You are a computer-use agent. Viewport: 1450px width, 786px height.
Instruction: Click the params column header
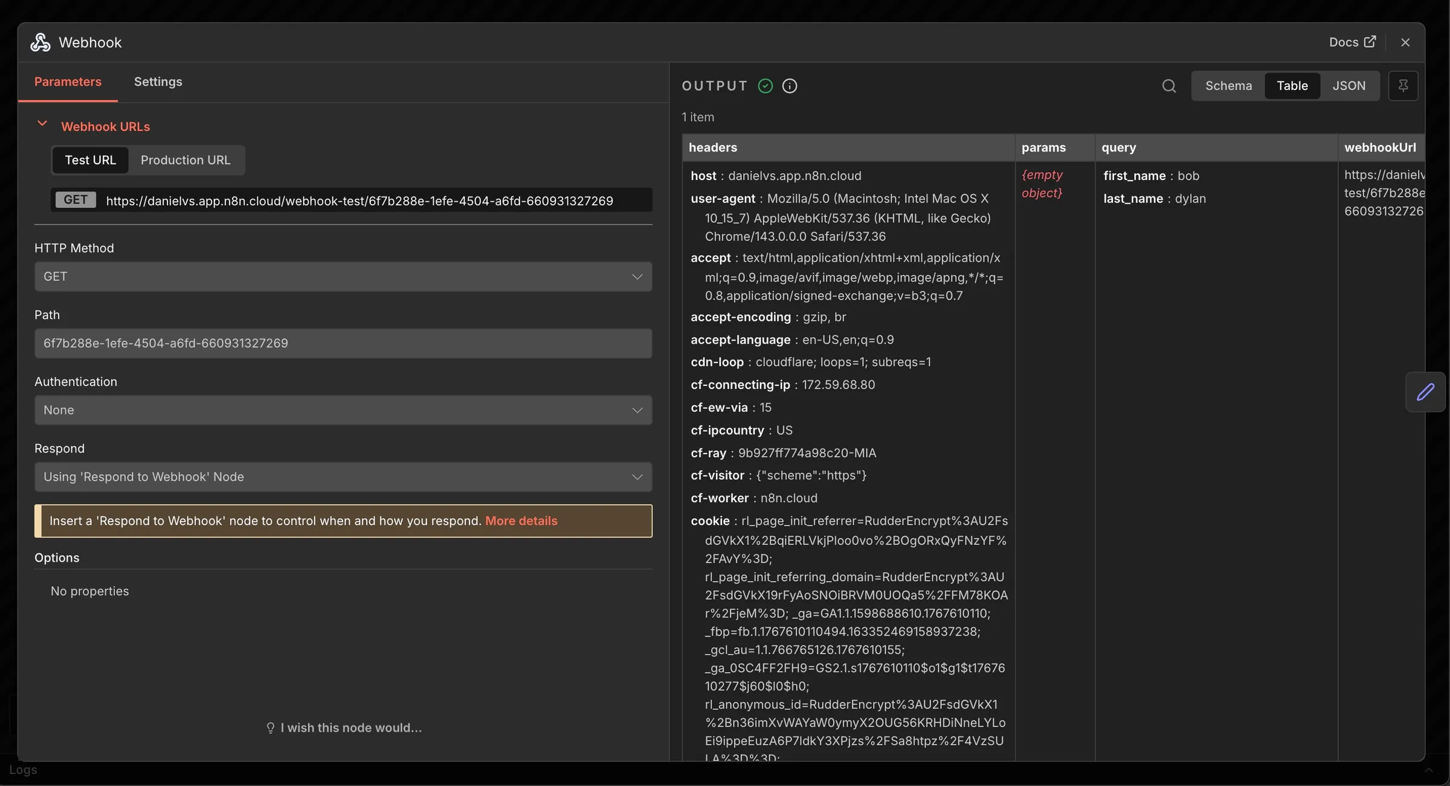1055,147
